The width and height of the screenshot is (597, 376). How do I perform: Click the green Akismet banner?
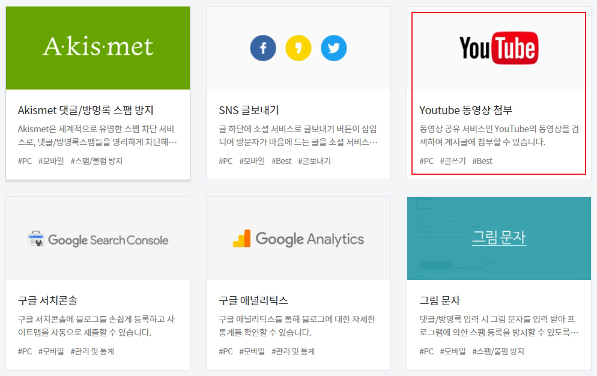point(98,48)
